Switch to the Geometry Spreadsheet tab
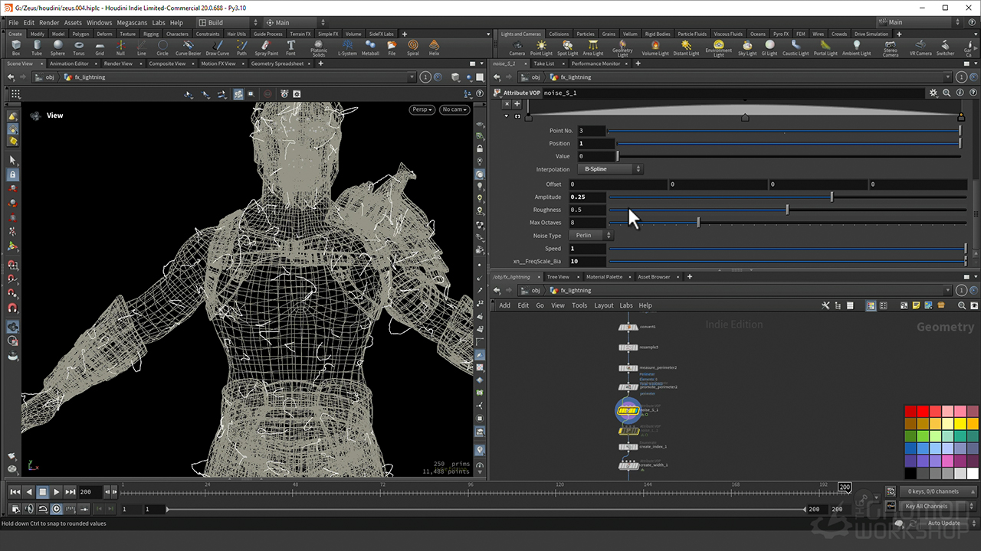Screen dimensions: 981x551 (277, 64)
